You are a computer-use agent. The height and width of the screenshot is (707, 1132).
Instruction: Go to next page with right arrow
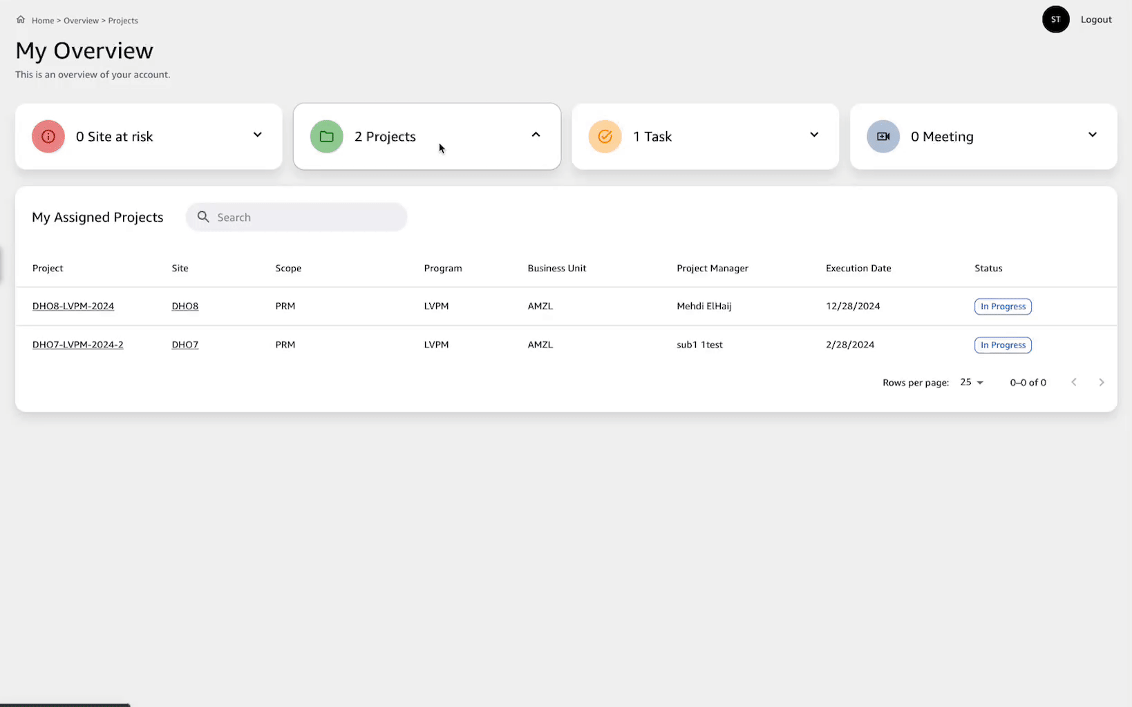[1101, 382]
